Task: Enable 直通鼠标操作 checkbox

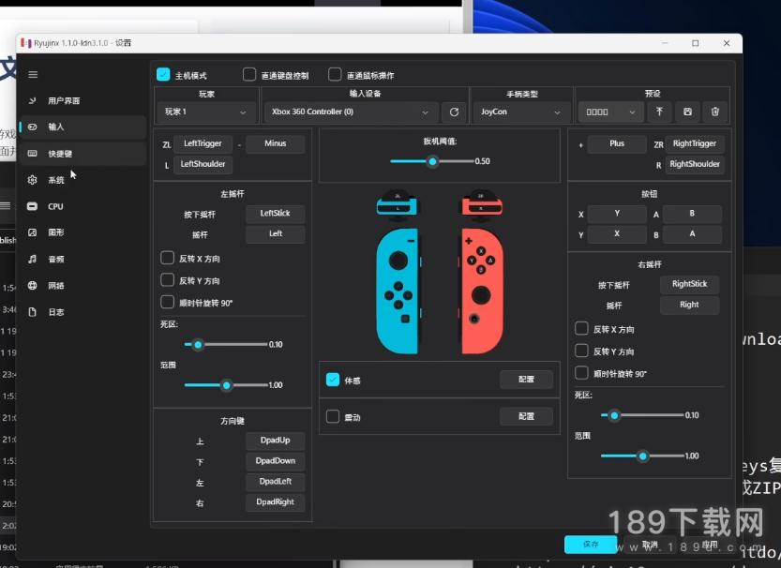Action: [335, 74]
